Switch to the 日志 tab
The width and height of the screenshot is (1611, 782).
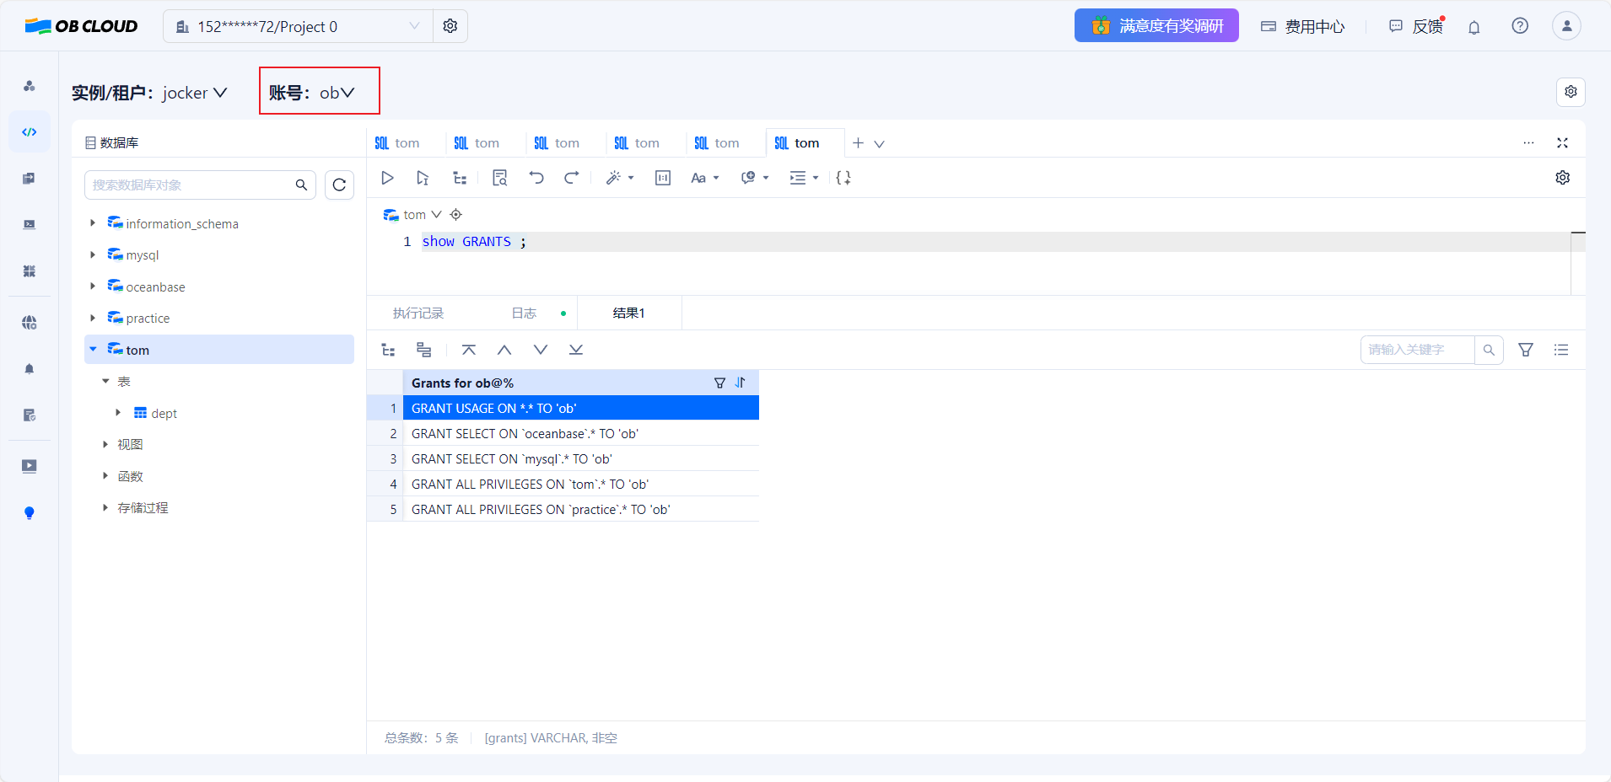[x=524, y=313]
